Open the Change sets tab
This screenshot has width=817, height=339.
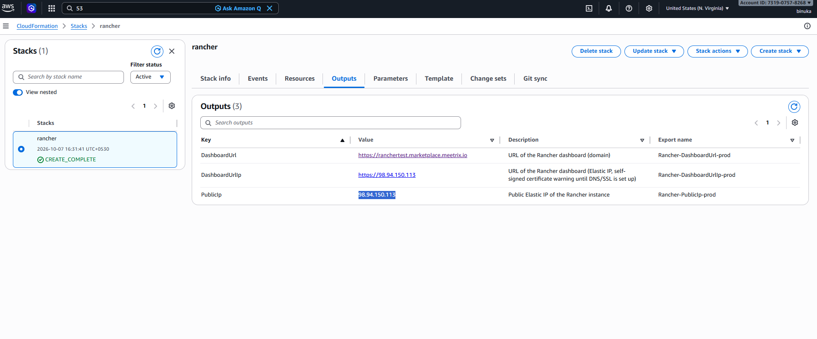488,79
